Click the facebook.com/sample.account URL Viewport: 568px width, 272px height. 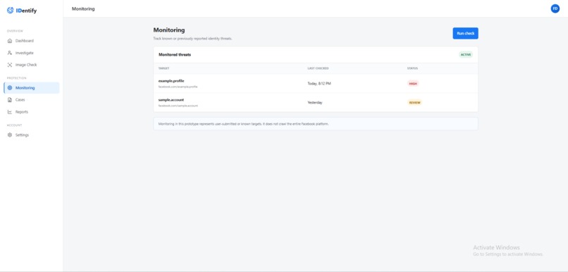178,106
